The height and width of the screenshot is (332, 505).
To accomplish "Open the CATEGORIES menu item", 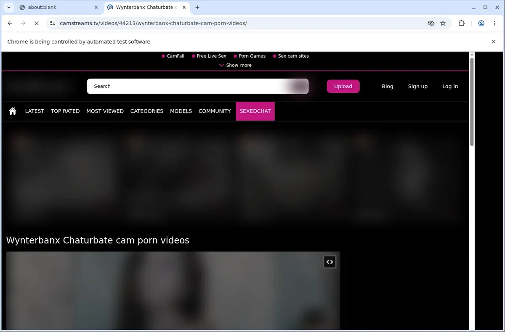I will click(147, 111).
